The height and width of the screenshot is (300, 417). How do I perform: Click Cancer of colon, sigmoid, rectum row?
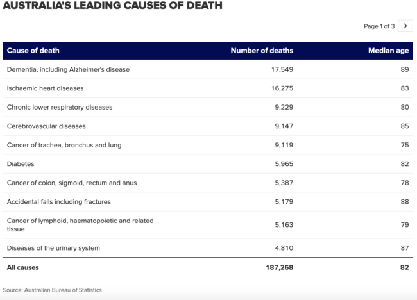click(x=71, y=183)
